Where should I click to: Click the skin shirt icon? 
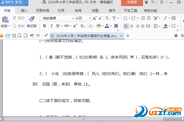point(146,2)
